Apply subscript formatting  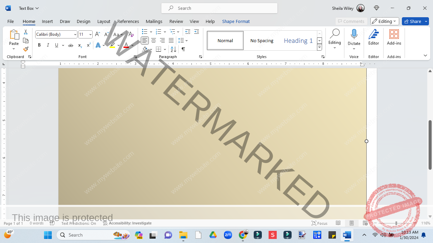pyautogui.click(x=80, y=45)
